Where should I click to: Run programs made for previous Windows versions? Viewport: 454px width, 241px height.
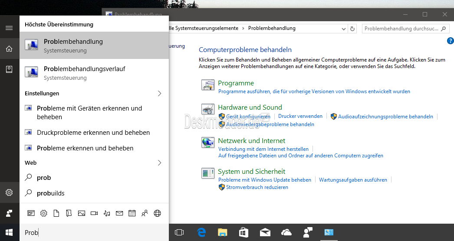pos(314,91)
